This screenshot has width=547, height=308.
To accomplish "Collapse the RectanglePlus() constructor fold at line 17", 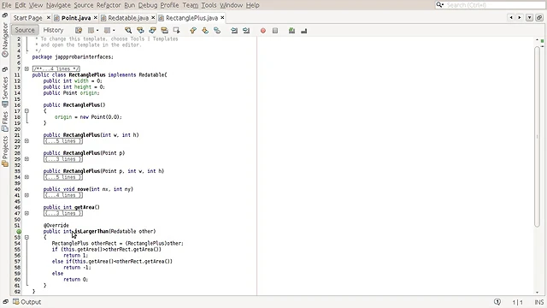I will [26, 111].
